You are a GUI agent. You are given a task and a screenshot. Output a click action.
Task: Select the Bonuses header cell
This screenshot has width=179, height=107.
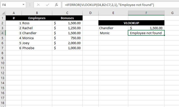(67, 18)
